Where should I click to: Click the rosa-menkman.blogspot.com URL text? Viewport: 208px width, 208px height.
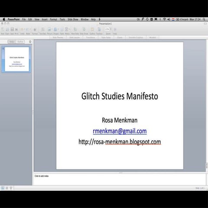coord(127,142)
